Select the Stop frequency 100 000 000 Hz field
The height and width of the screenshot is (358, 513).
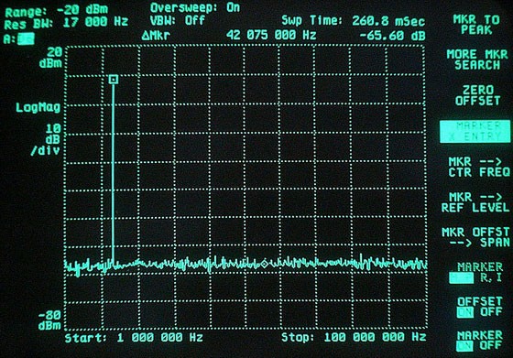point(354,337)
